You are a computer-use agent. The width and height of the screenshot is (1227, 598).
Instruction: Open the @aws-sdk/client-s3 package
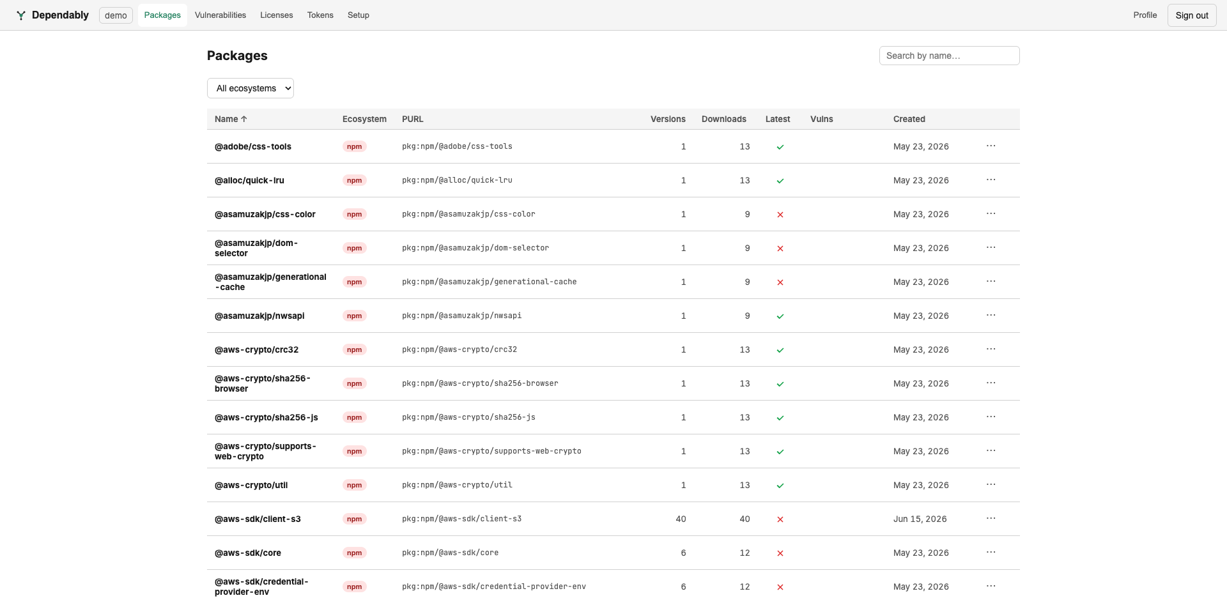[258, 519]
